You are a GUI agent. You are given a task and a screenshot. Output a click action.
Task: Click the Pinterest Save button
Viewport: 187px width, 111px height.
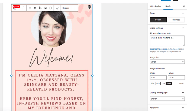16,6
